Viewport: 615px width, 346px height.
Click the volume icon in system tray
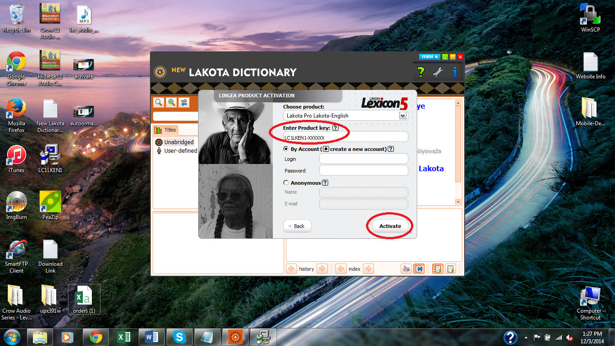click(570, 337)
